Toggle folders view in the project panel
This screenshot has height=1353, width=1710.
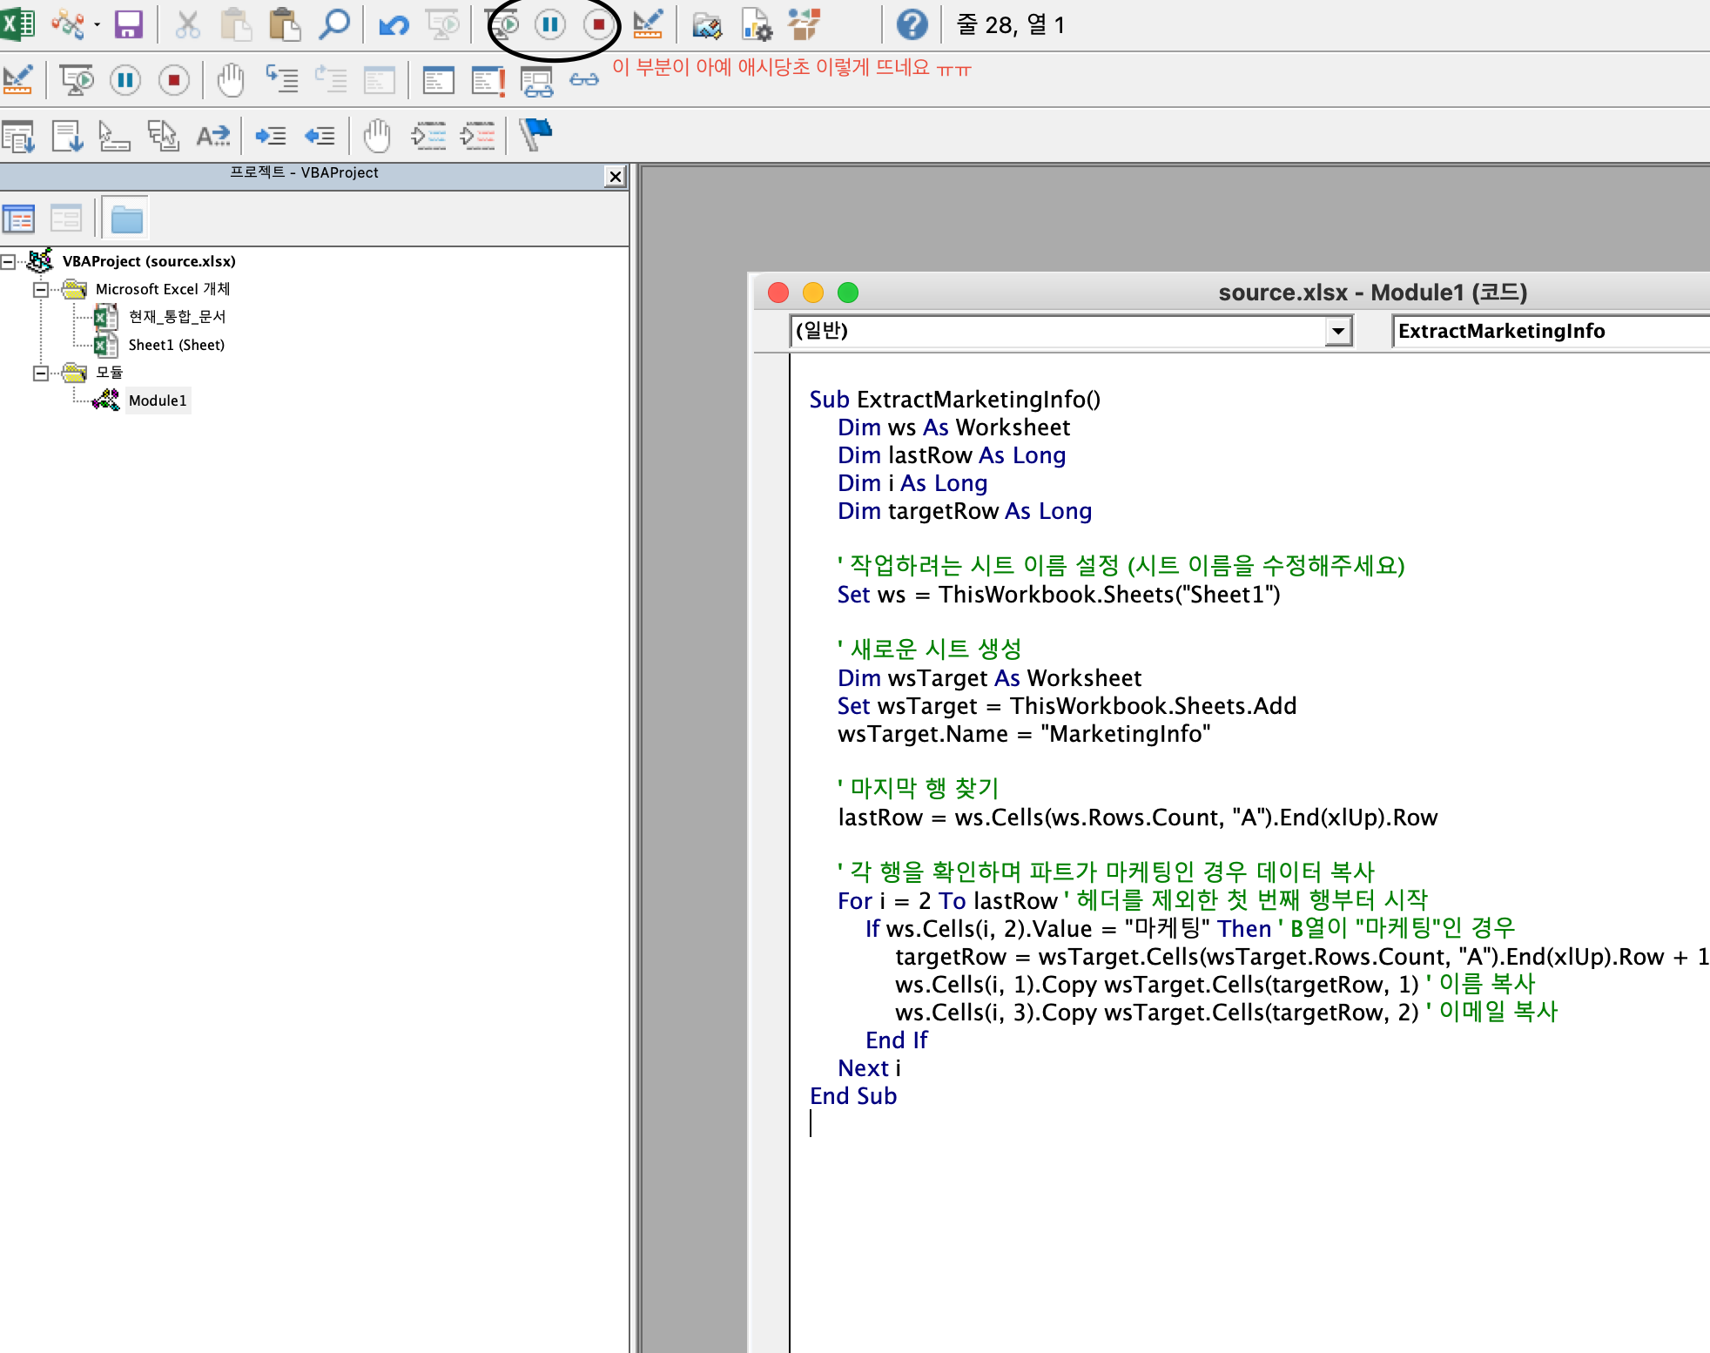(x=127, y=219)
